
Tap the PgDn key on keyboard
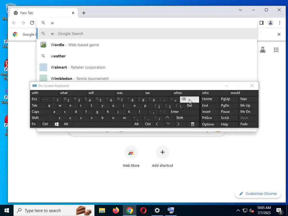click(x=229, y=105)
